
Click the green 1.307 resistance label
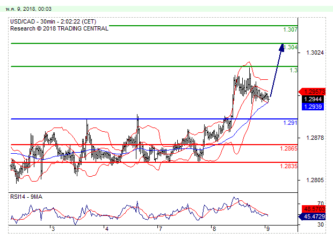point(291,29)
